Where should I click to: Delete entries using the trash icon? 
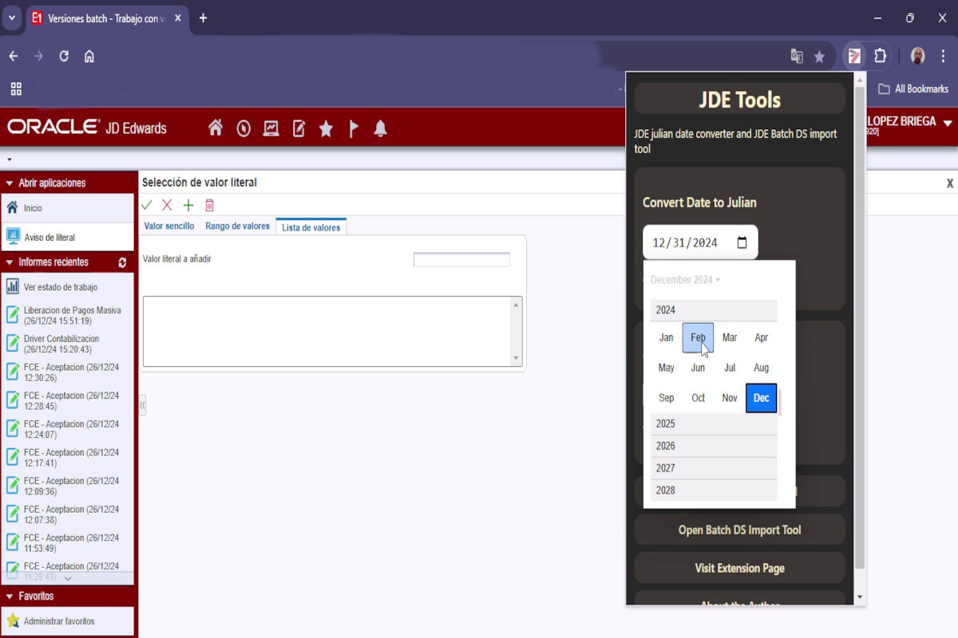pos(209,205)
